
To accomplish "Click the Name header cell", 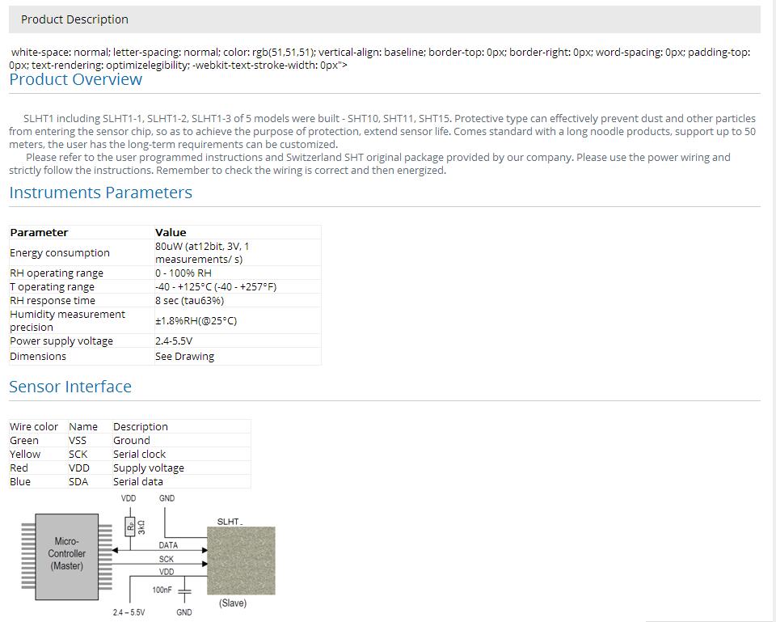I will [x=90, y=426].
